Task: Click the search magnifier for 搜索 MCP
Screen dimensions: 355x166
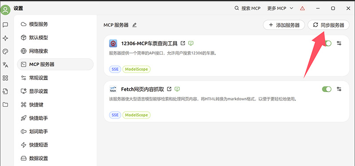Action: 237,8
